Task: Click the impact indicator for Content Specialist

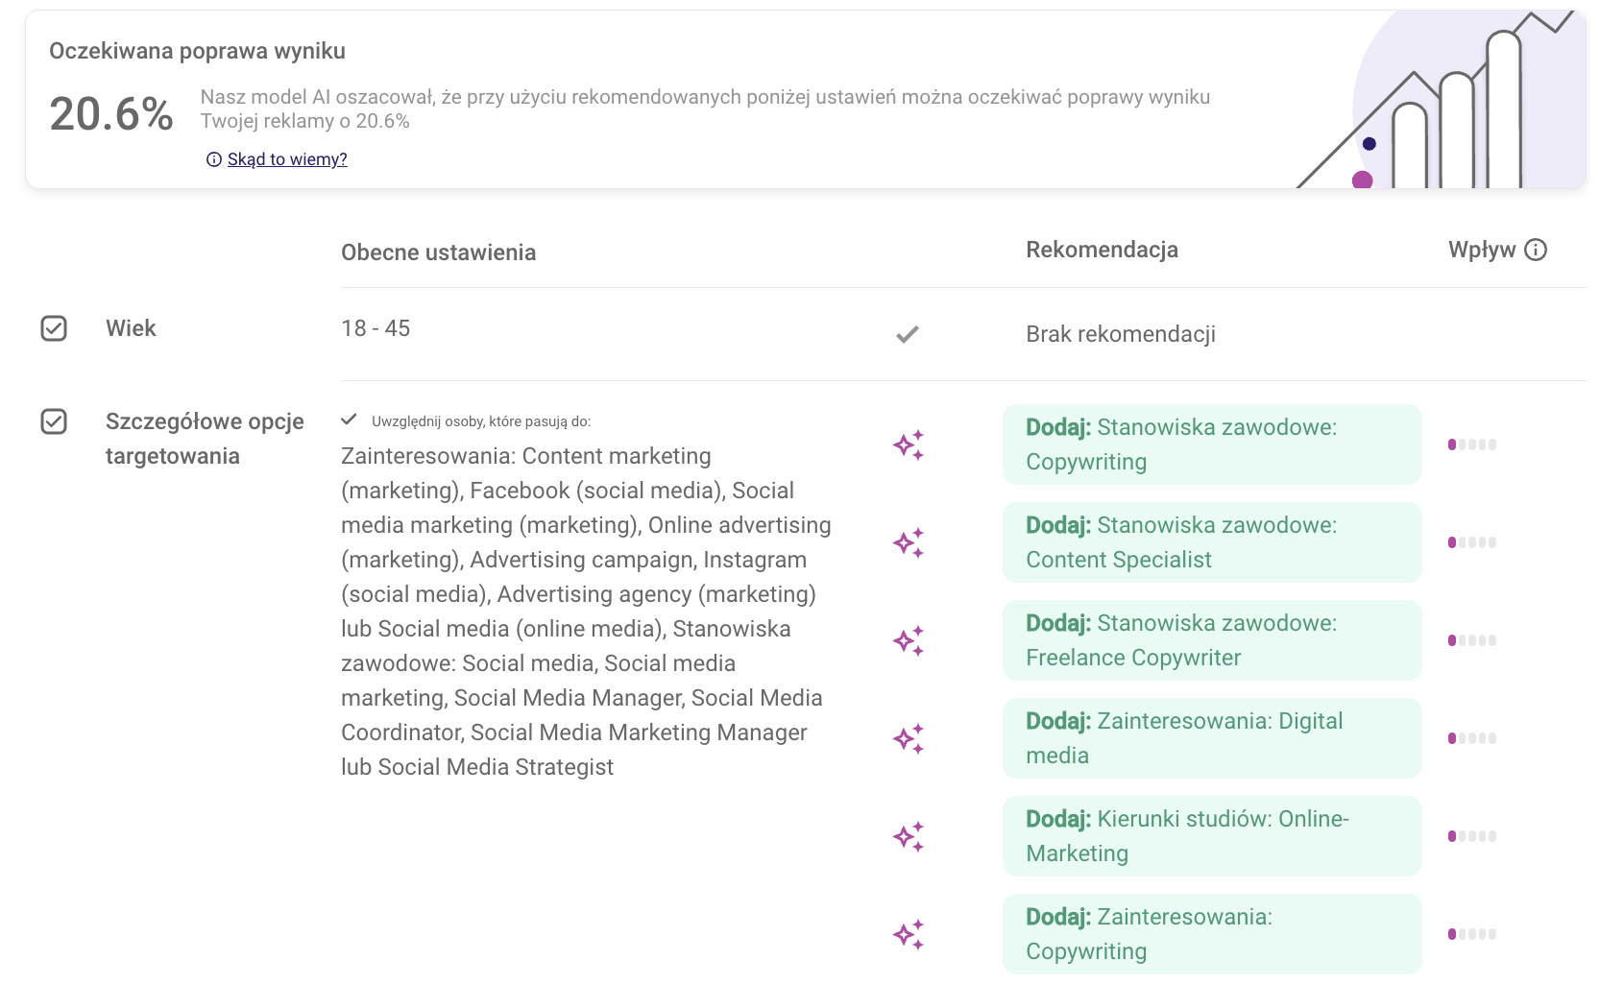Action: click(1472, 542)
